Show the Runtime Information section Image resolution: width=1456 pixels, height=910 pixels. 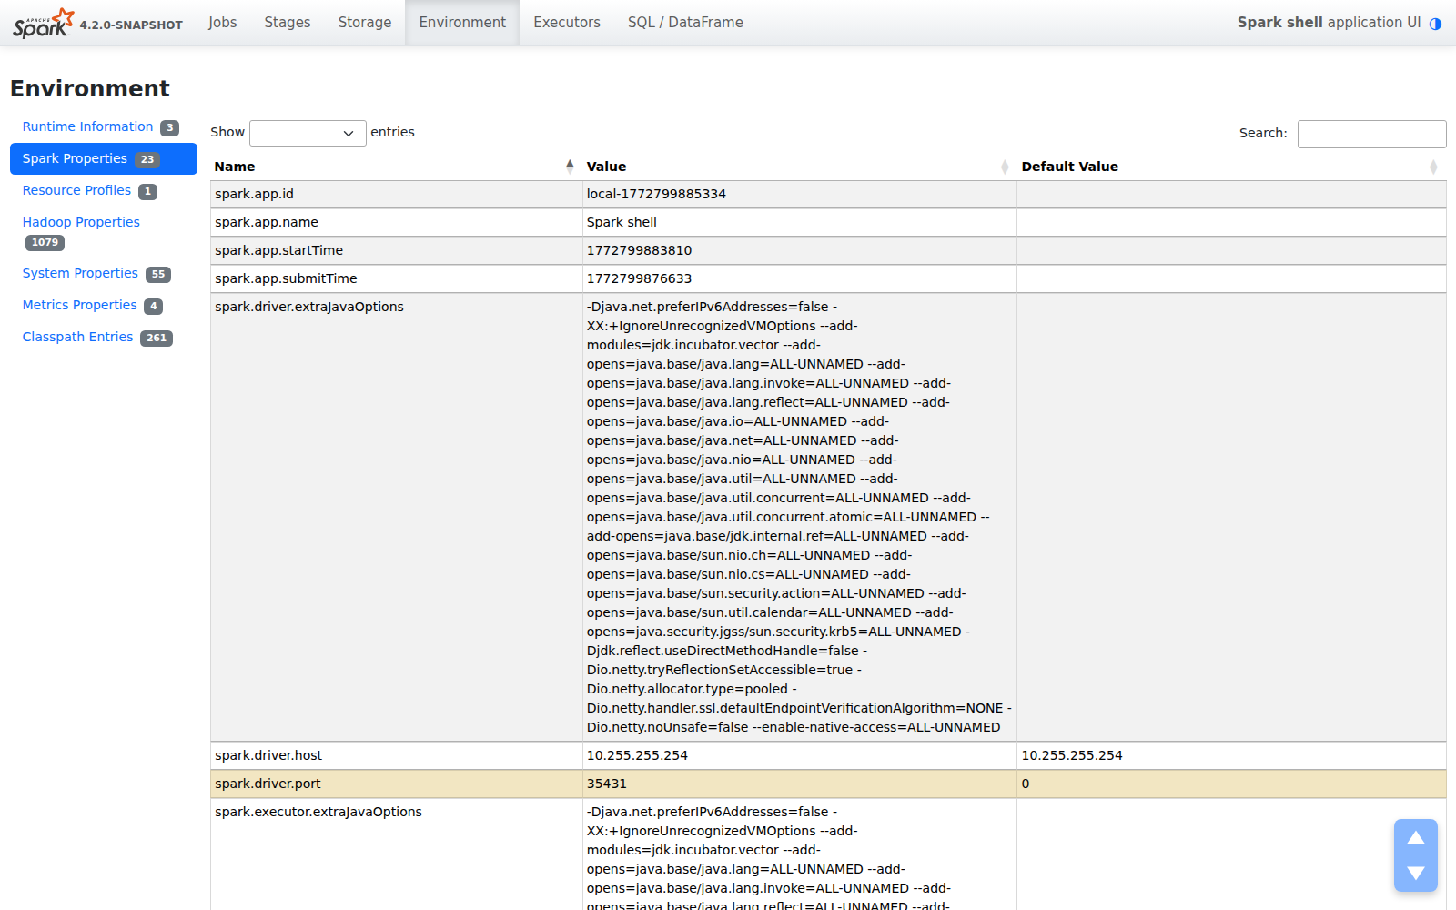point(87,126)
